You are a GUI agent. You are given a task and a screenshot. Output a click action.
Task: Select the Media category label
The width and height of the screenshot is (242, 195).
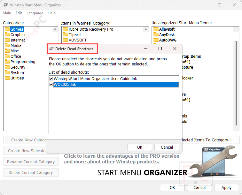coord(16,45)
